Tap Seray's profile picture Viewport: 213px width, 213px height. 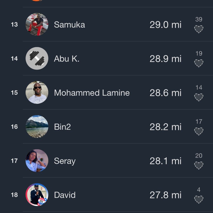point(37,161)
